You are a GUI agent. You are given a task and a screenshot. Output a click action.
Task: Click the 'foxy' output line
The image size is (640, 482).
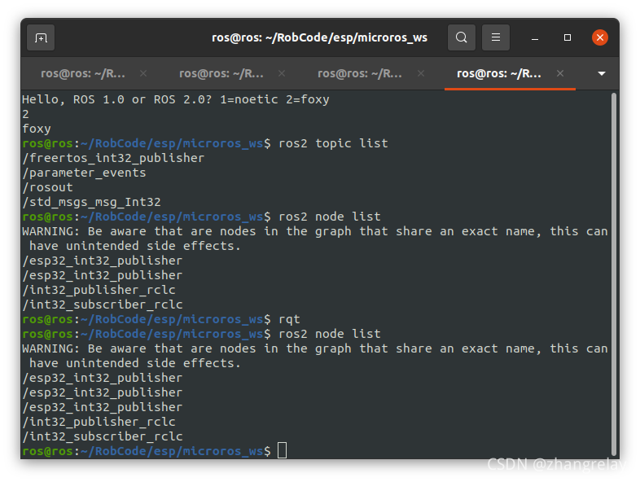pos(37,129)
